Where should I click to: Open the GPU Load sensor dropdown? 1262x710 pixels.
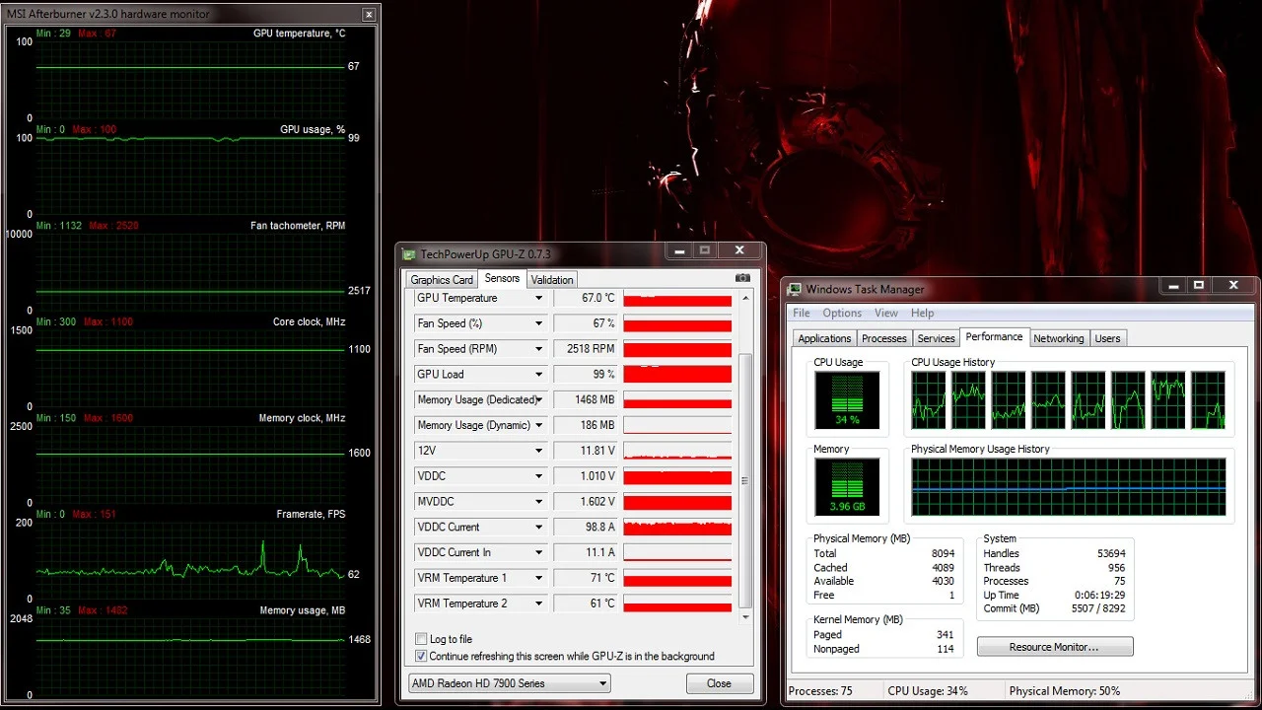[x=538, y=375]
